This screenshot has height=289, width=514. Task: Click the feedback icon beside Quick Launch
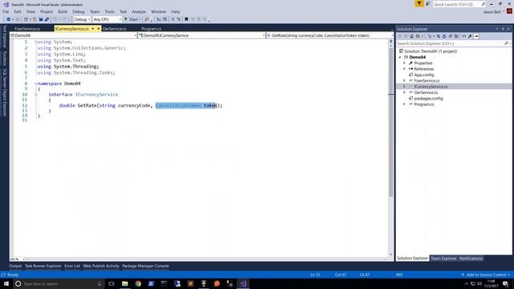[428, 4]
